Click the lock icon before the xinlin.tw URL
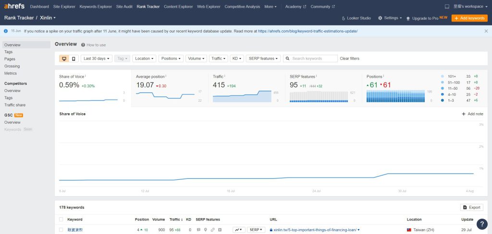This screenshot has width=492, height=234. coord(271,230)
